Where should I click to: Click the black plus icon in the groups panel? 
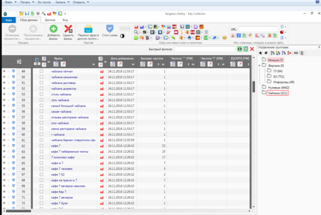pyautogui.click(x=260, y=53)
